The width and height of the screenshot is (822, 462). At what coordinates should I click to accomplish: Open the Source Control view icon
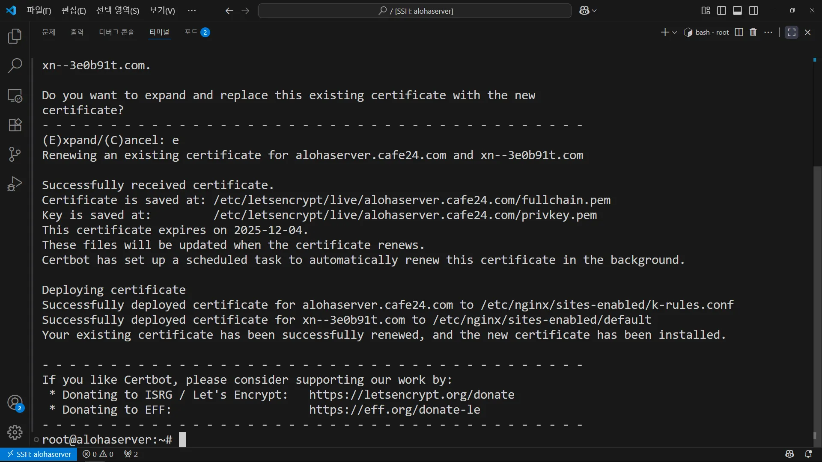[x=15, y=154]
